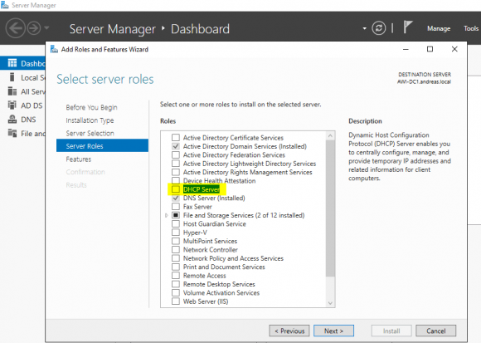Check Network Controller role
This screenshot has height=343, width=481.
(176, 249)
